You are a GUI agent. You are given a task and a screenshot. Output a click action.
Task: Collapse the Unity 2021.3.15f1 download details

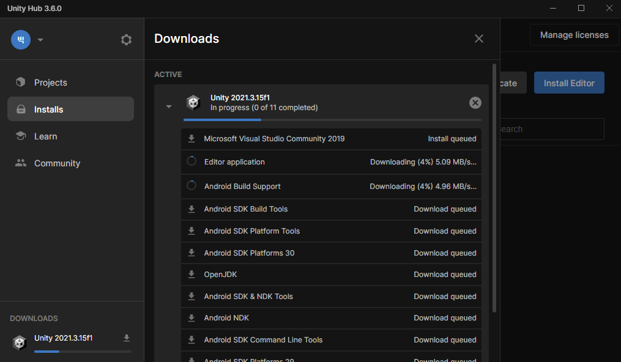tap(169, 106)
